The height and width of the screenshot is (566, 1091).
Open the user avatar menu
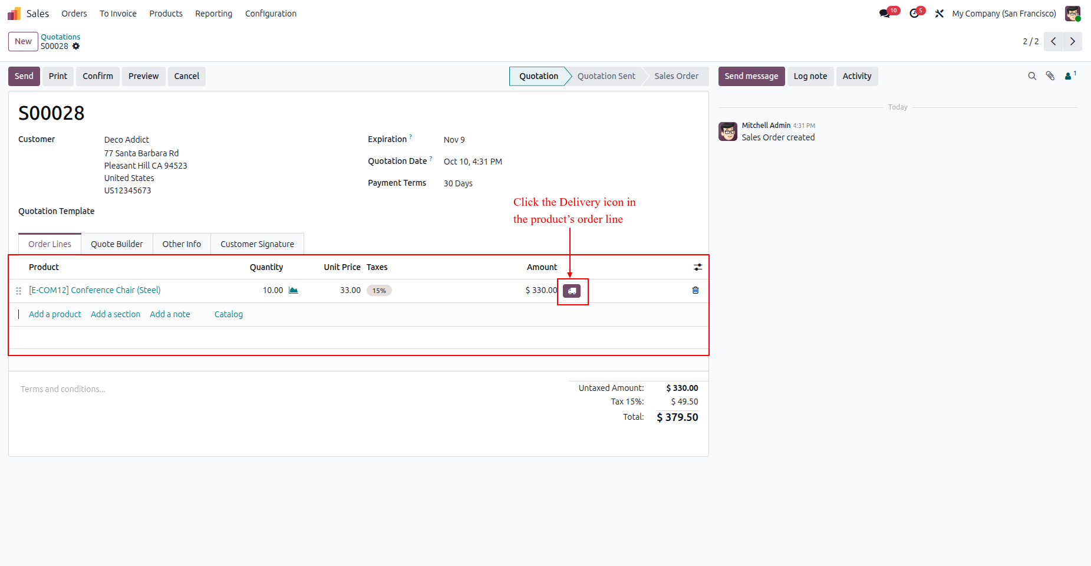pyautogui.click(x=1073, y=13)
